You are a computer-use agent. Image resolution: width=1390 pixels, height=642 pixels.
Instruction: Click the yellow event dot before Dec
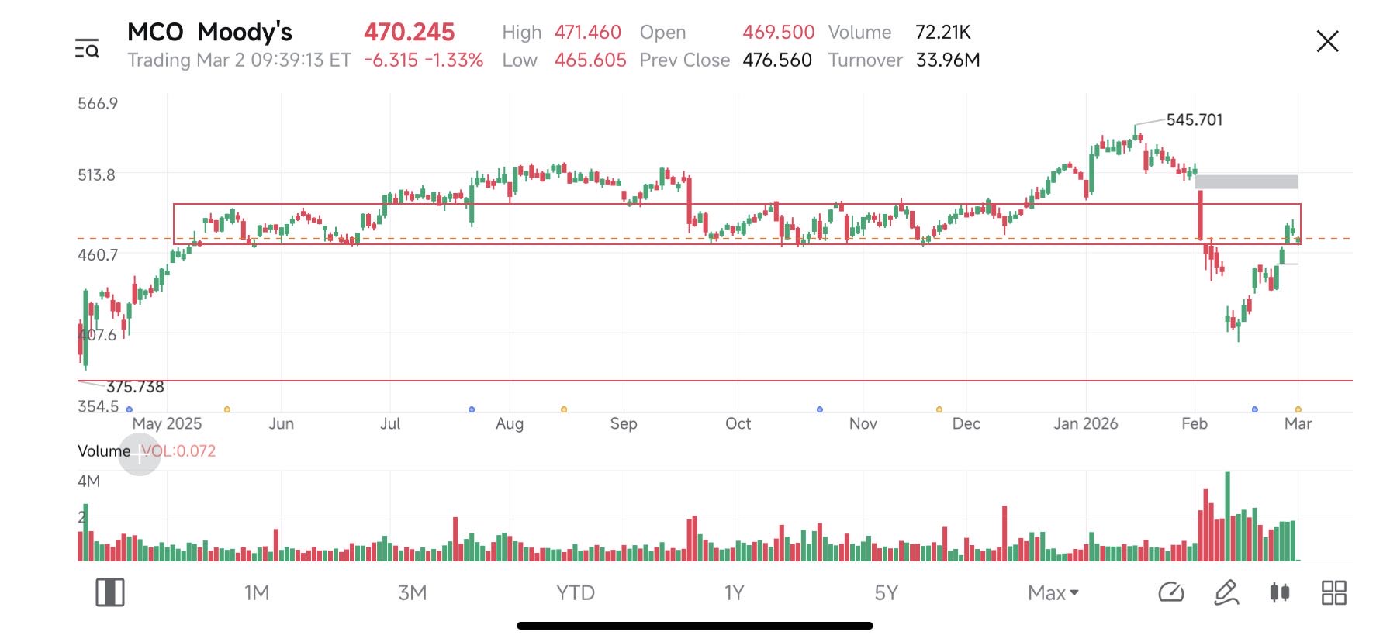939,409
